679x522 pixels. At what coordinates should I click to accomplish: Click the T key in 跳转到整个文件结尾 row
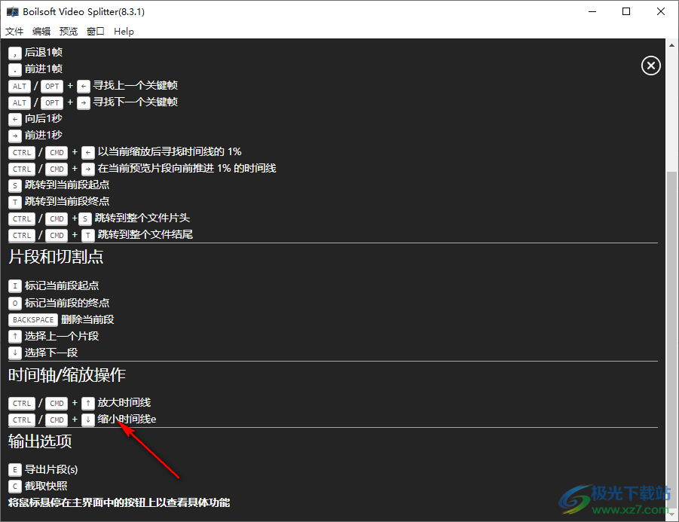point(88,236)
